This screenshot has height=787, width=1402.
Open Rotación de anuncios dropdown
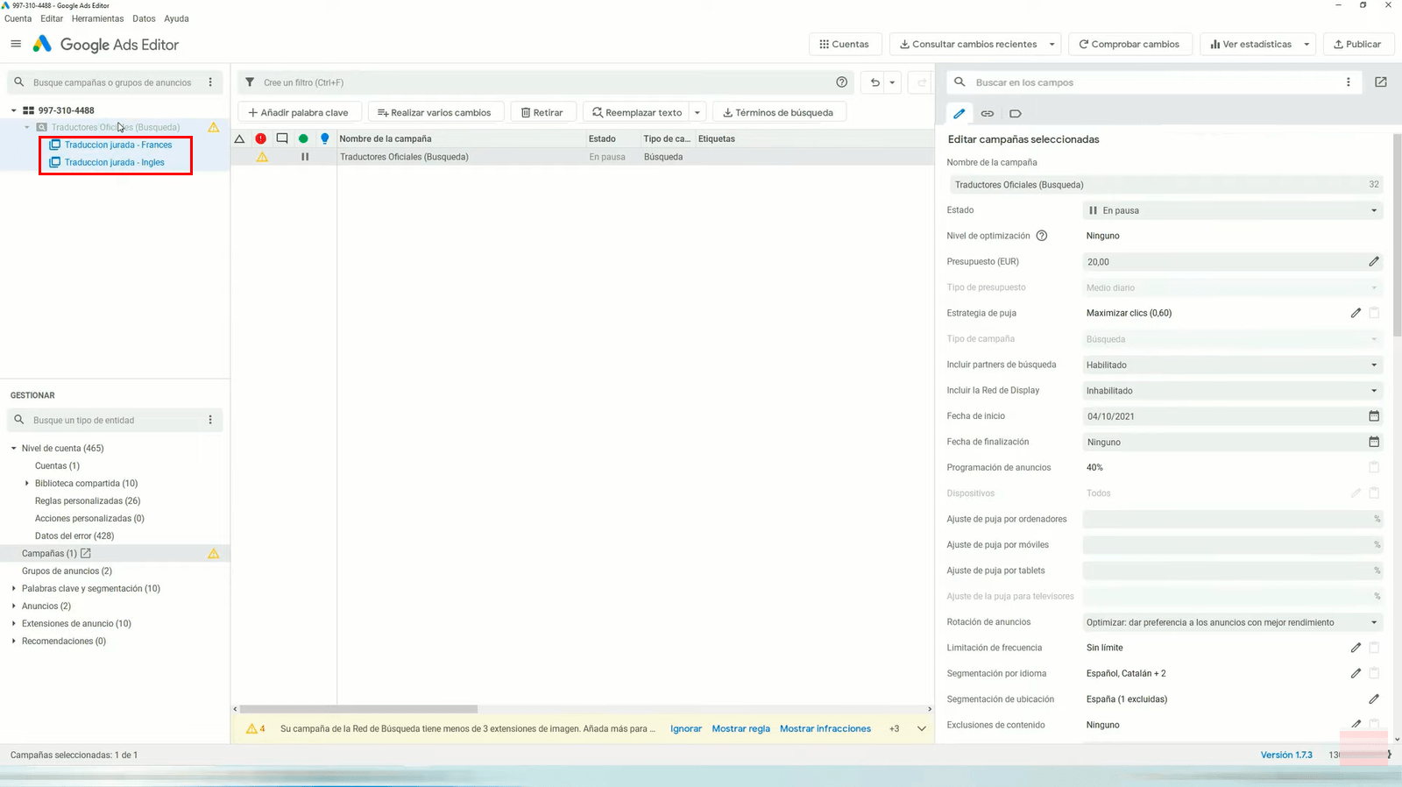point(1233,622)
